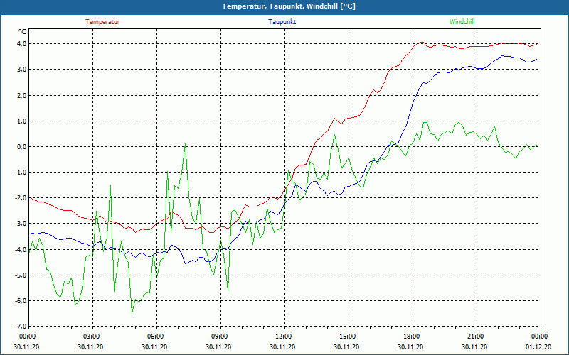
Task: Select the -2,0 y-axis label
Action: click(21, 198)
